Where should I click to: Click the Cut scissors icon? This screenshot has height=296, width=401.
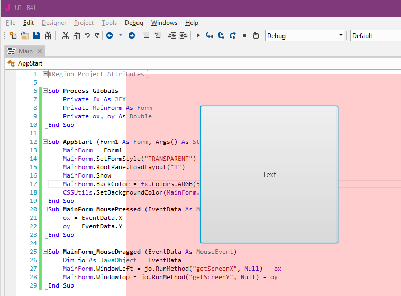(x=65, y=35)
